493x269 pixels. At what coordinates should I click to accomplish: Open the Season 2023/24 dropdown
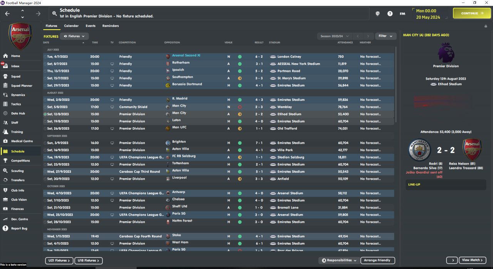(334, 36)
